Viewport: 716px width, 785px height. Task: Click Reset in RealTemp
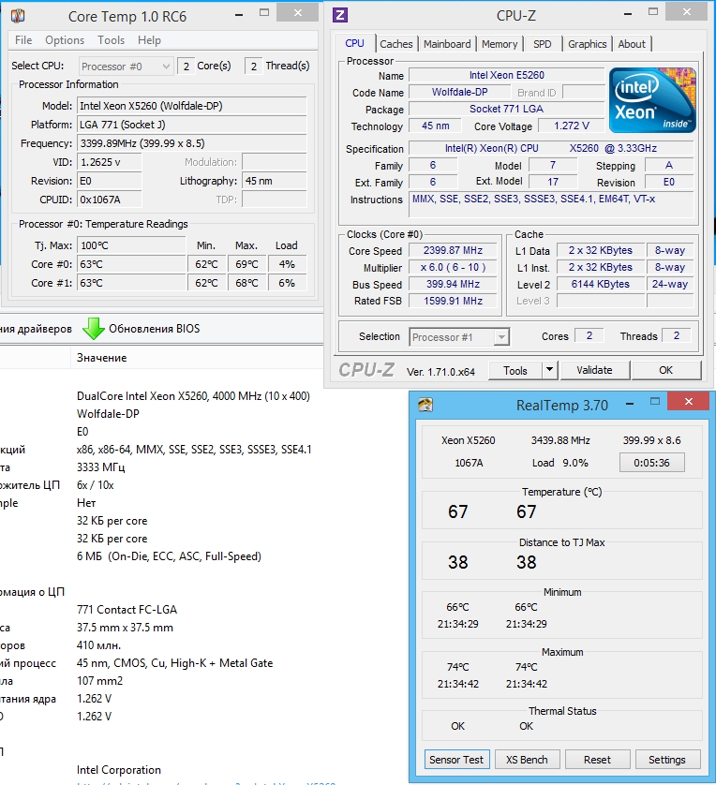[x=597, y=760]
